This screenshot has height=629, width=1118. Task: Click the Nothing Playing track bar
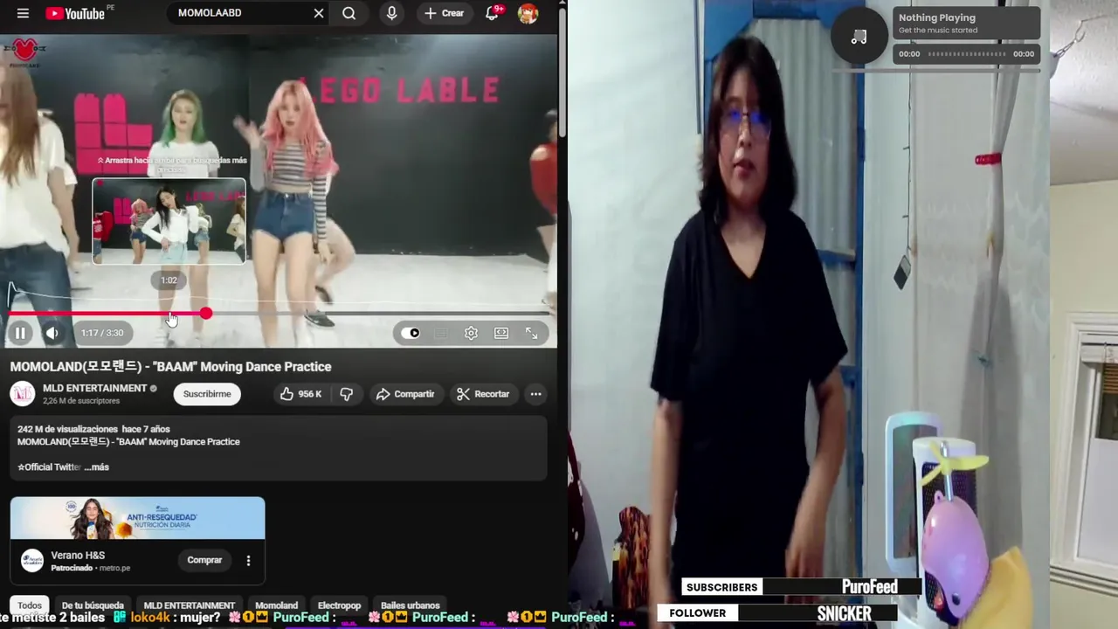point(966,54)
